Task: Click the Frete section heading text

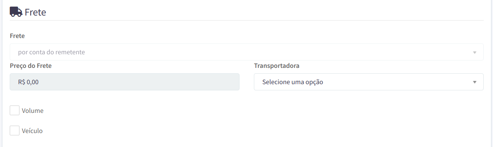Action: 35,12
